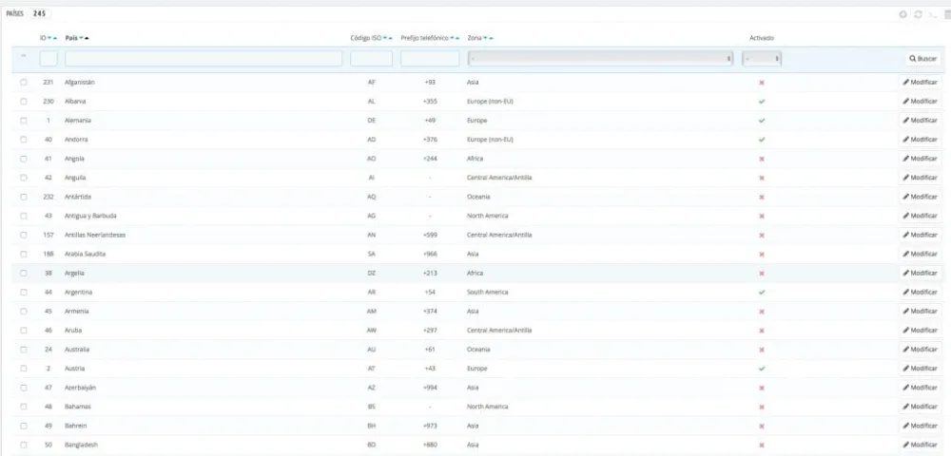Click the Bahamas country name
The height and width of the screenshot is (456, 951).
coord(78,407)
